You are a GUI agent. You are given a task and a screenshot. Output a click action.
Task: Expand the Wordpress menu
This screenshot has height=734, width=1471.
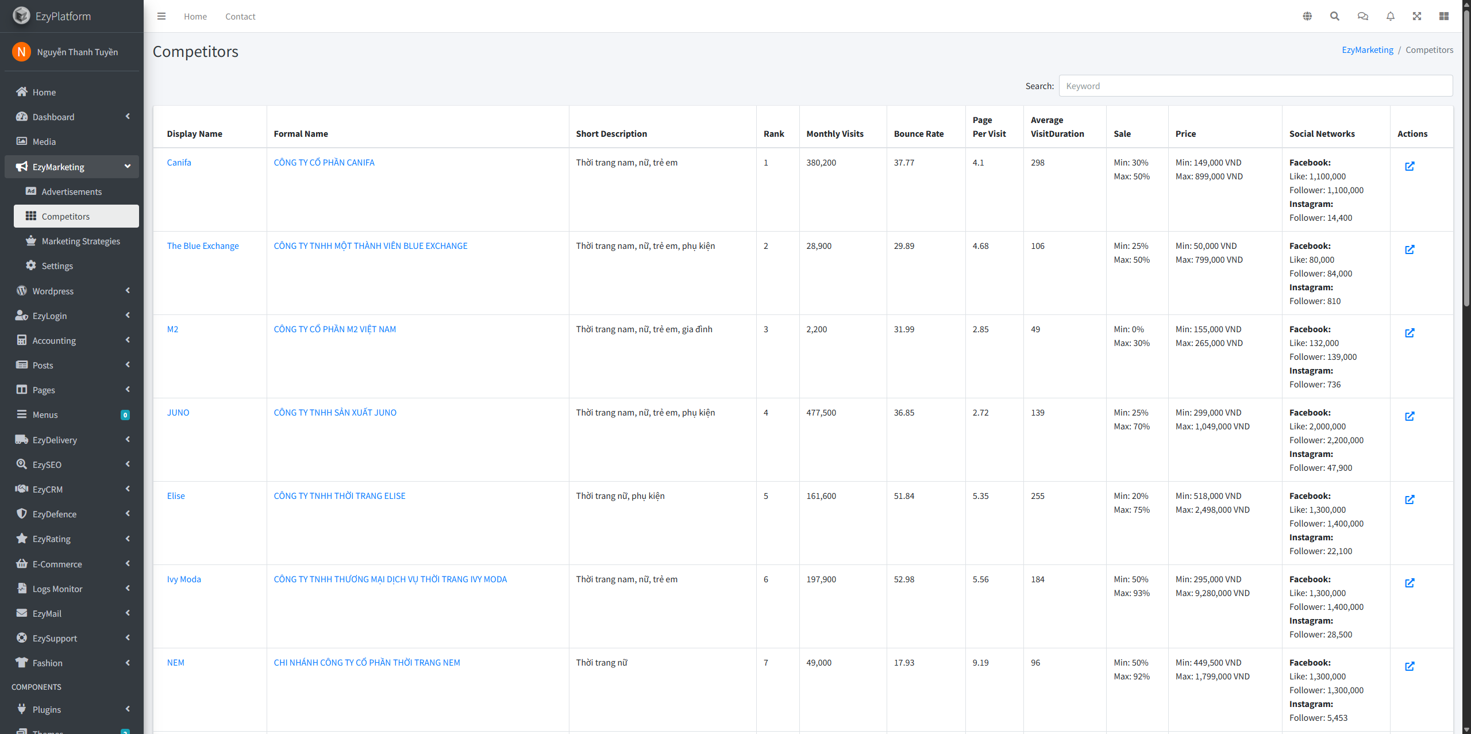tap(72, 291)
